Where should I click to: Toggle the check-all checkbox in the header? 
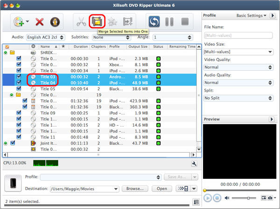(7, 47)
